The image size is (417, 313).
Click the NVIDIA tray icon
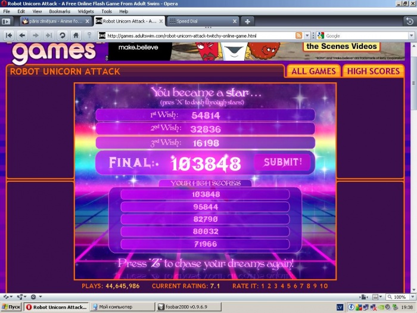tap(381, 307)
